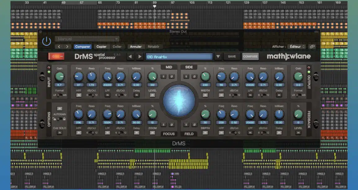Click the Coller button
Image resolution: width=358 pixels, height=190 pixels.
tap(117, 47)
